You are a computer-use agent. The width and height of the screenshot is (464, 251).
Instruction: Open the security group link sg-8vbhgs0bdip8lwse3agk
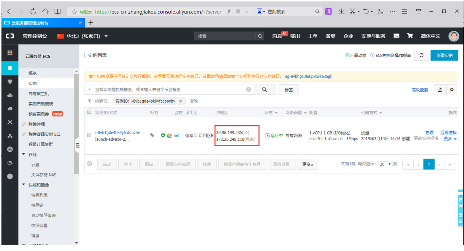309,76
